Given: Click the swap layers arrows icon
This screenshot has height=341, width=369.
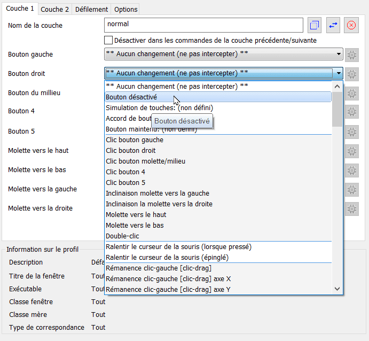Looking at the screenshot, I should (333, 25).
